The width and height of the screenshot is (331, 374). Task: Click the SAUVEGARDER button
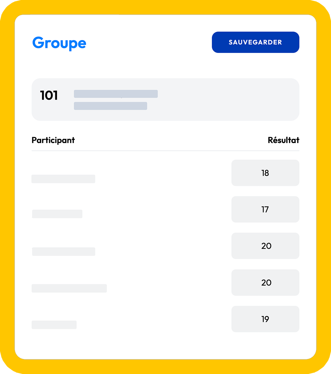(x=255, y=42)
